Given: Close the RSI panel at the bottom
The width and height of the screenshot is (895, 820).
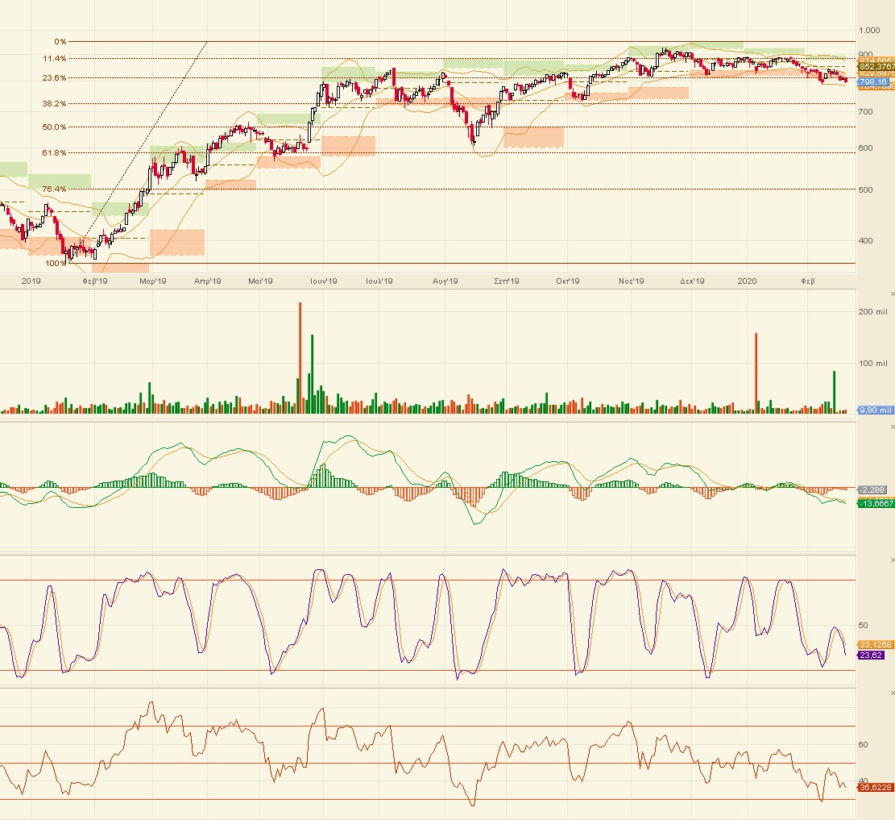Looking at the screenshot, I should pos(891,692).
